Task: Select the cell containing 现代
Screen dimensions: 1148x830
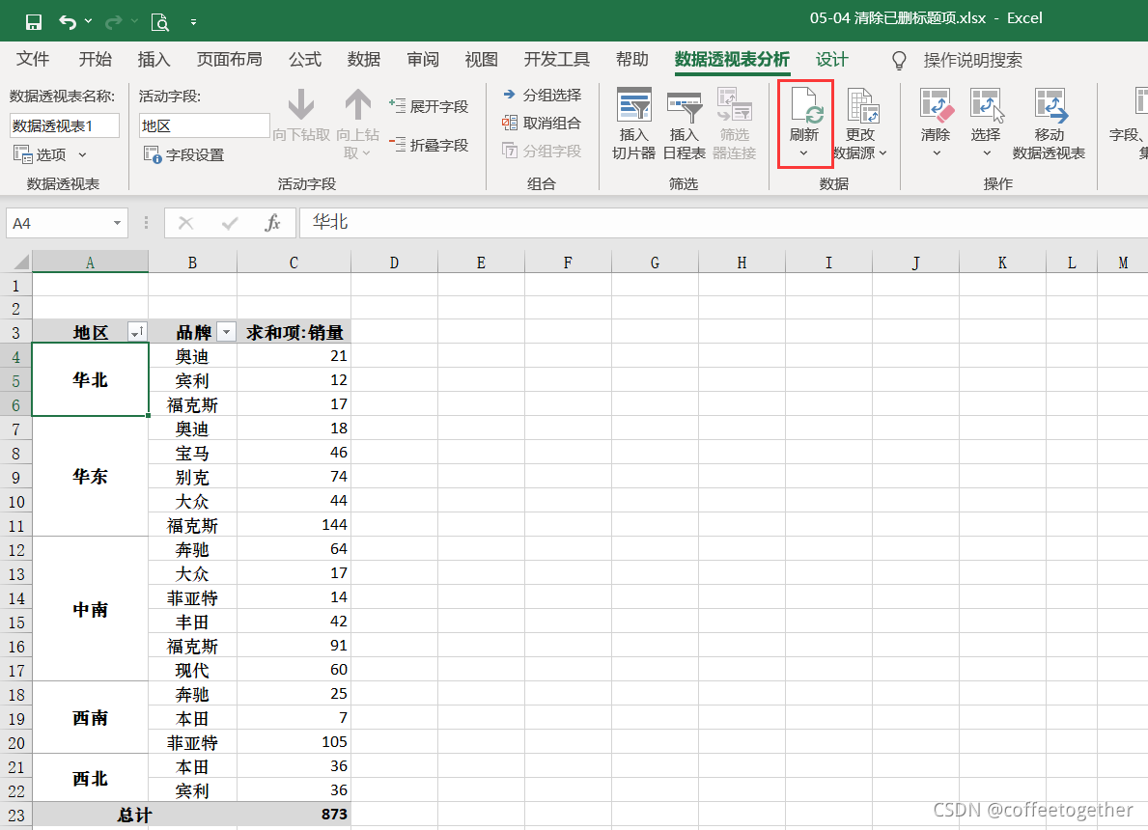Action: point(192,670)
